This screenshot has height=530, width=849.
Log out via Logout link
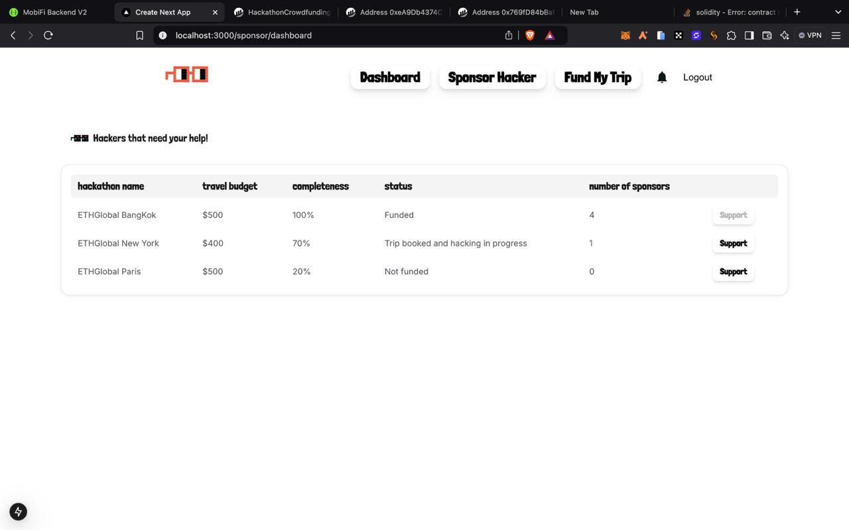pyautogui.click(x=698, y=78)
